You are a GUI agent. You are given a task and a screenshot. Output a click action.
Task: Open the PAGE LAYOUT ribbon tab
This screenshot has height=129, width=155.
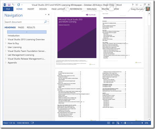pyautogui.click(x=58, y=9)
